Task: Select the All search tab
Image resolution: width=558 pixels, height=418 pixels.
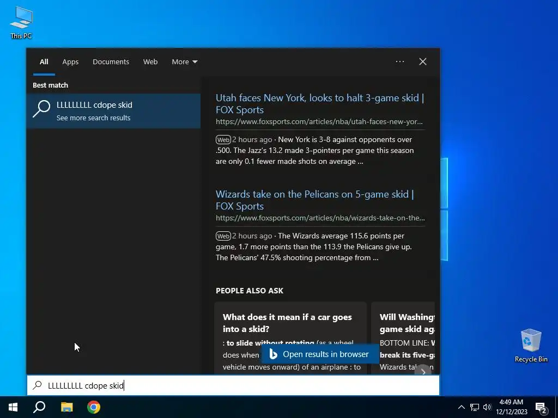Action: [44, 62]
